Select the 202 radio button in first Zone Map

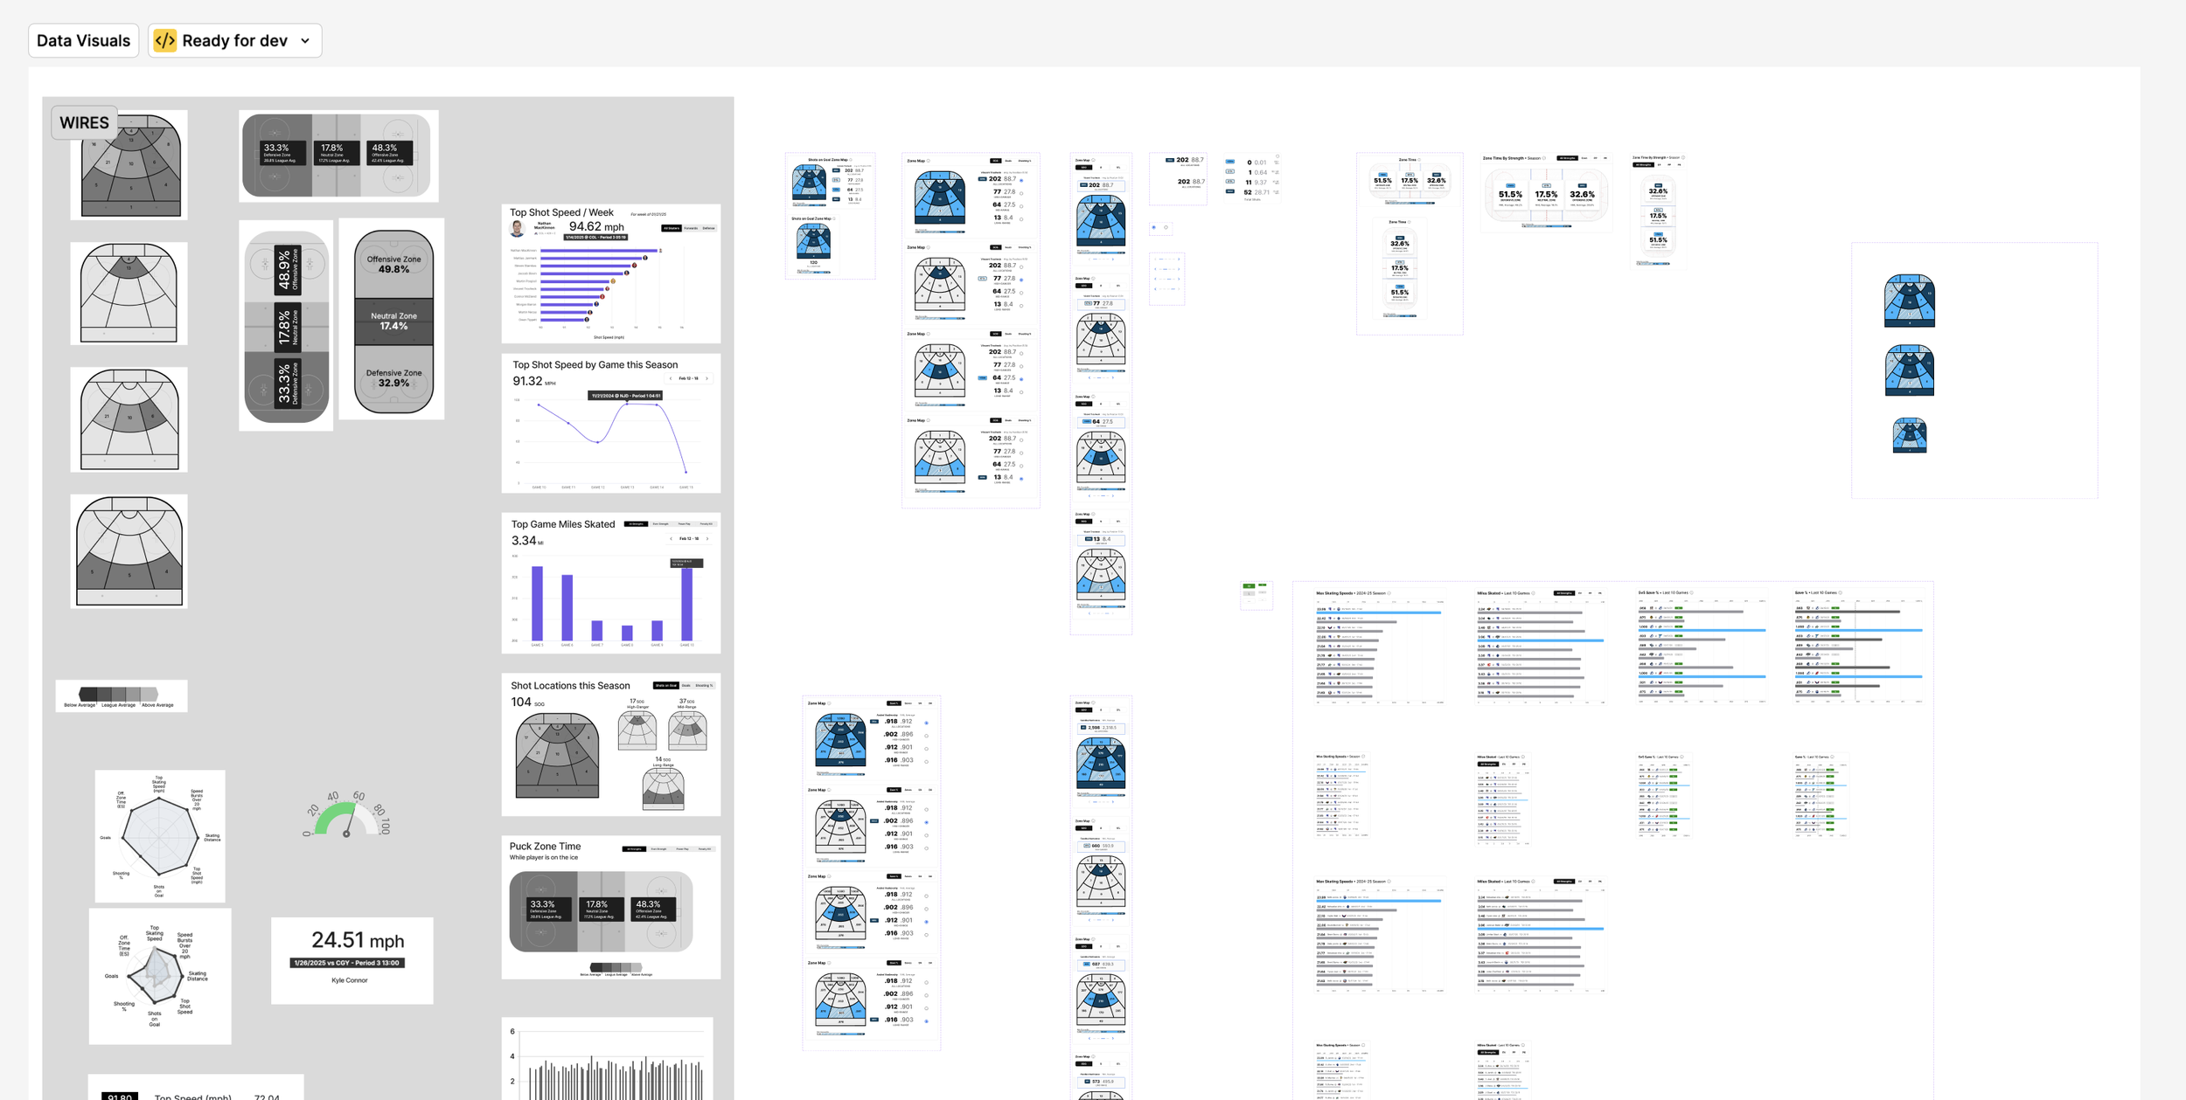(1021, 180)
